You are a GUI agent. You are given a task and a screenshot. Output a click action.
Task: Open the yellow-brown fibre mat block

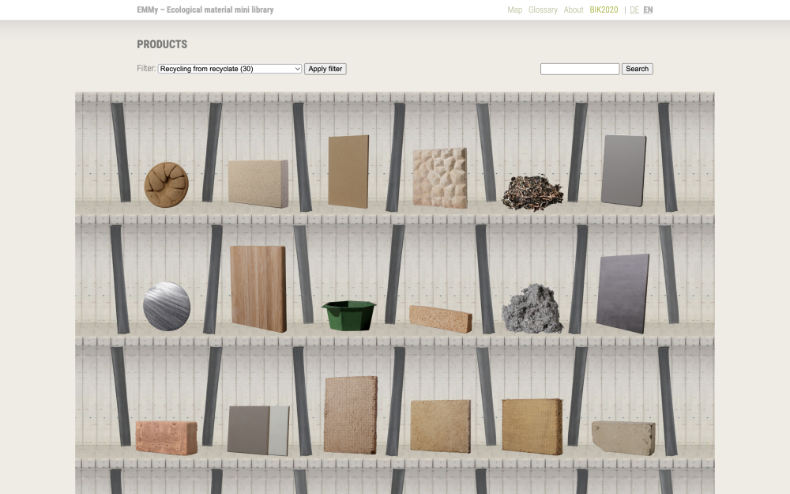coord(532,427)
